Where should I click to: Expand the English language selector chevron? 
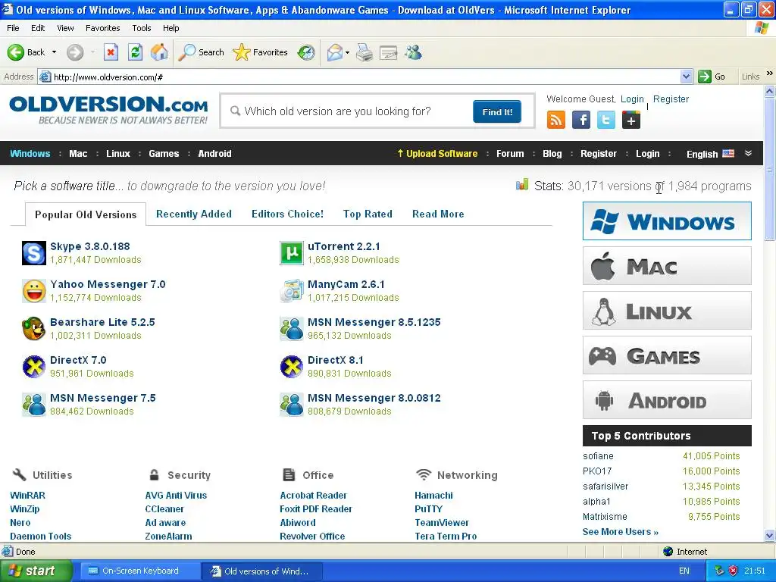[748, 153]
